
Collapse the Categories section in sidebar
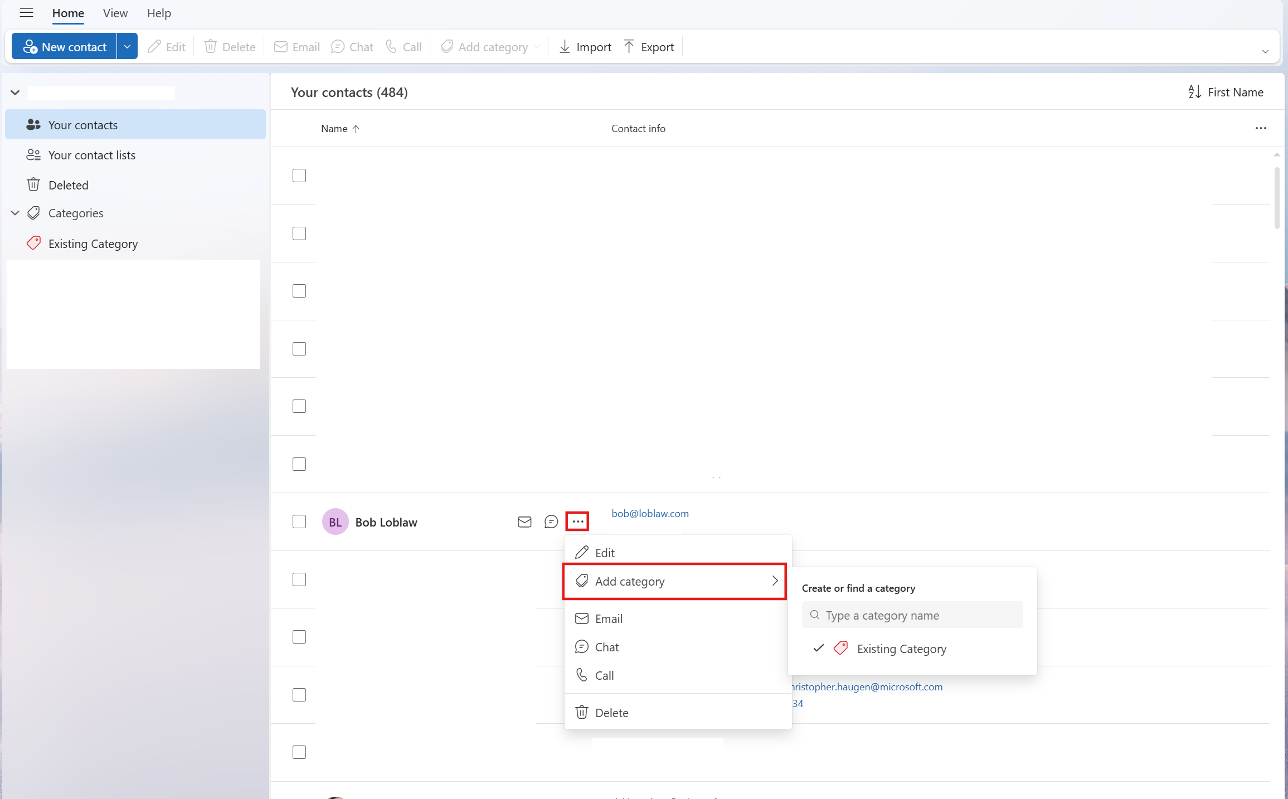pyautogui.click(x=14, y=212)
